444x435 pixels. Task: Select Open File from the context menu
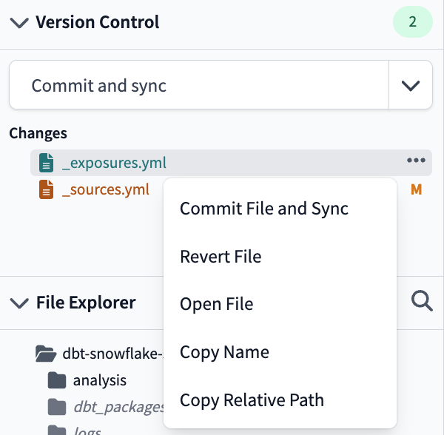click(x=216, y=304)
